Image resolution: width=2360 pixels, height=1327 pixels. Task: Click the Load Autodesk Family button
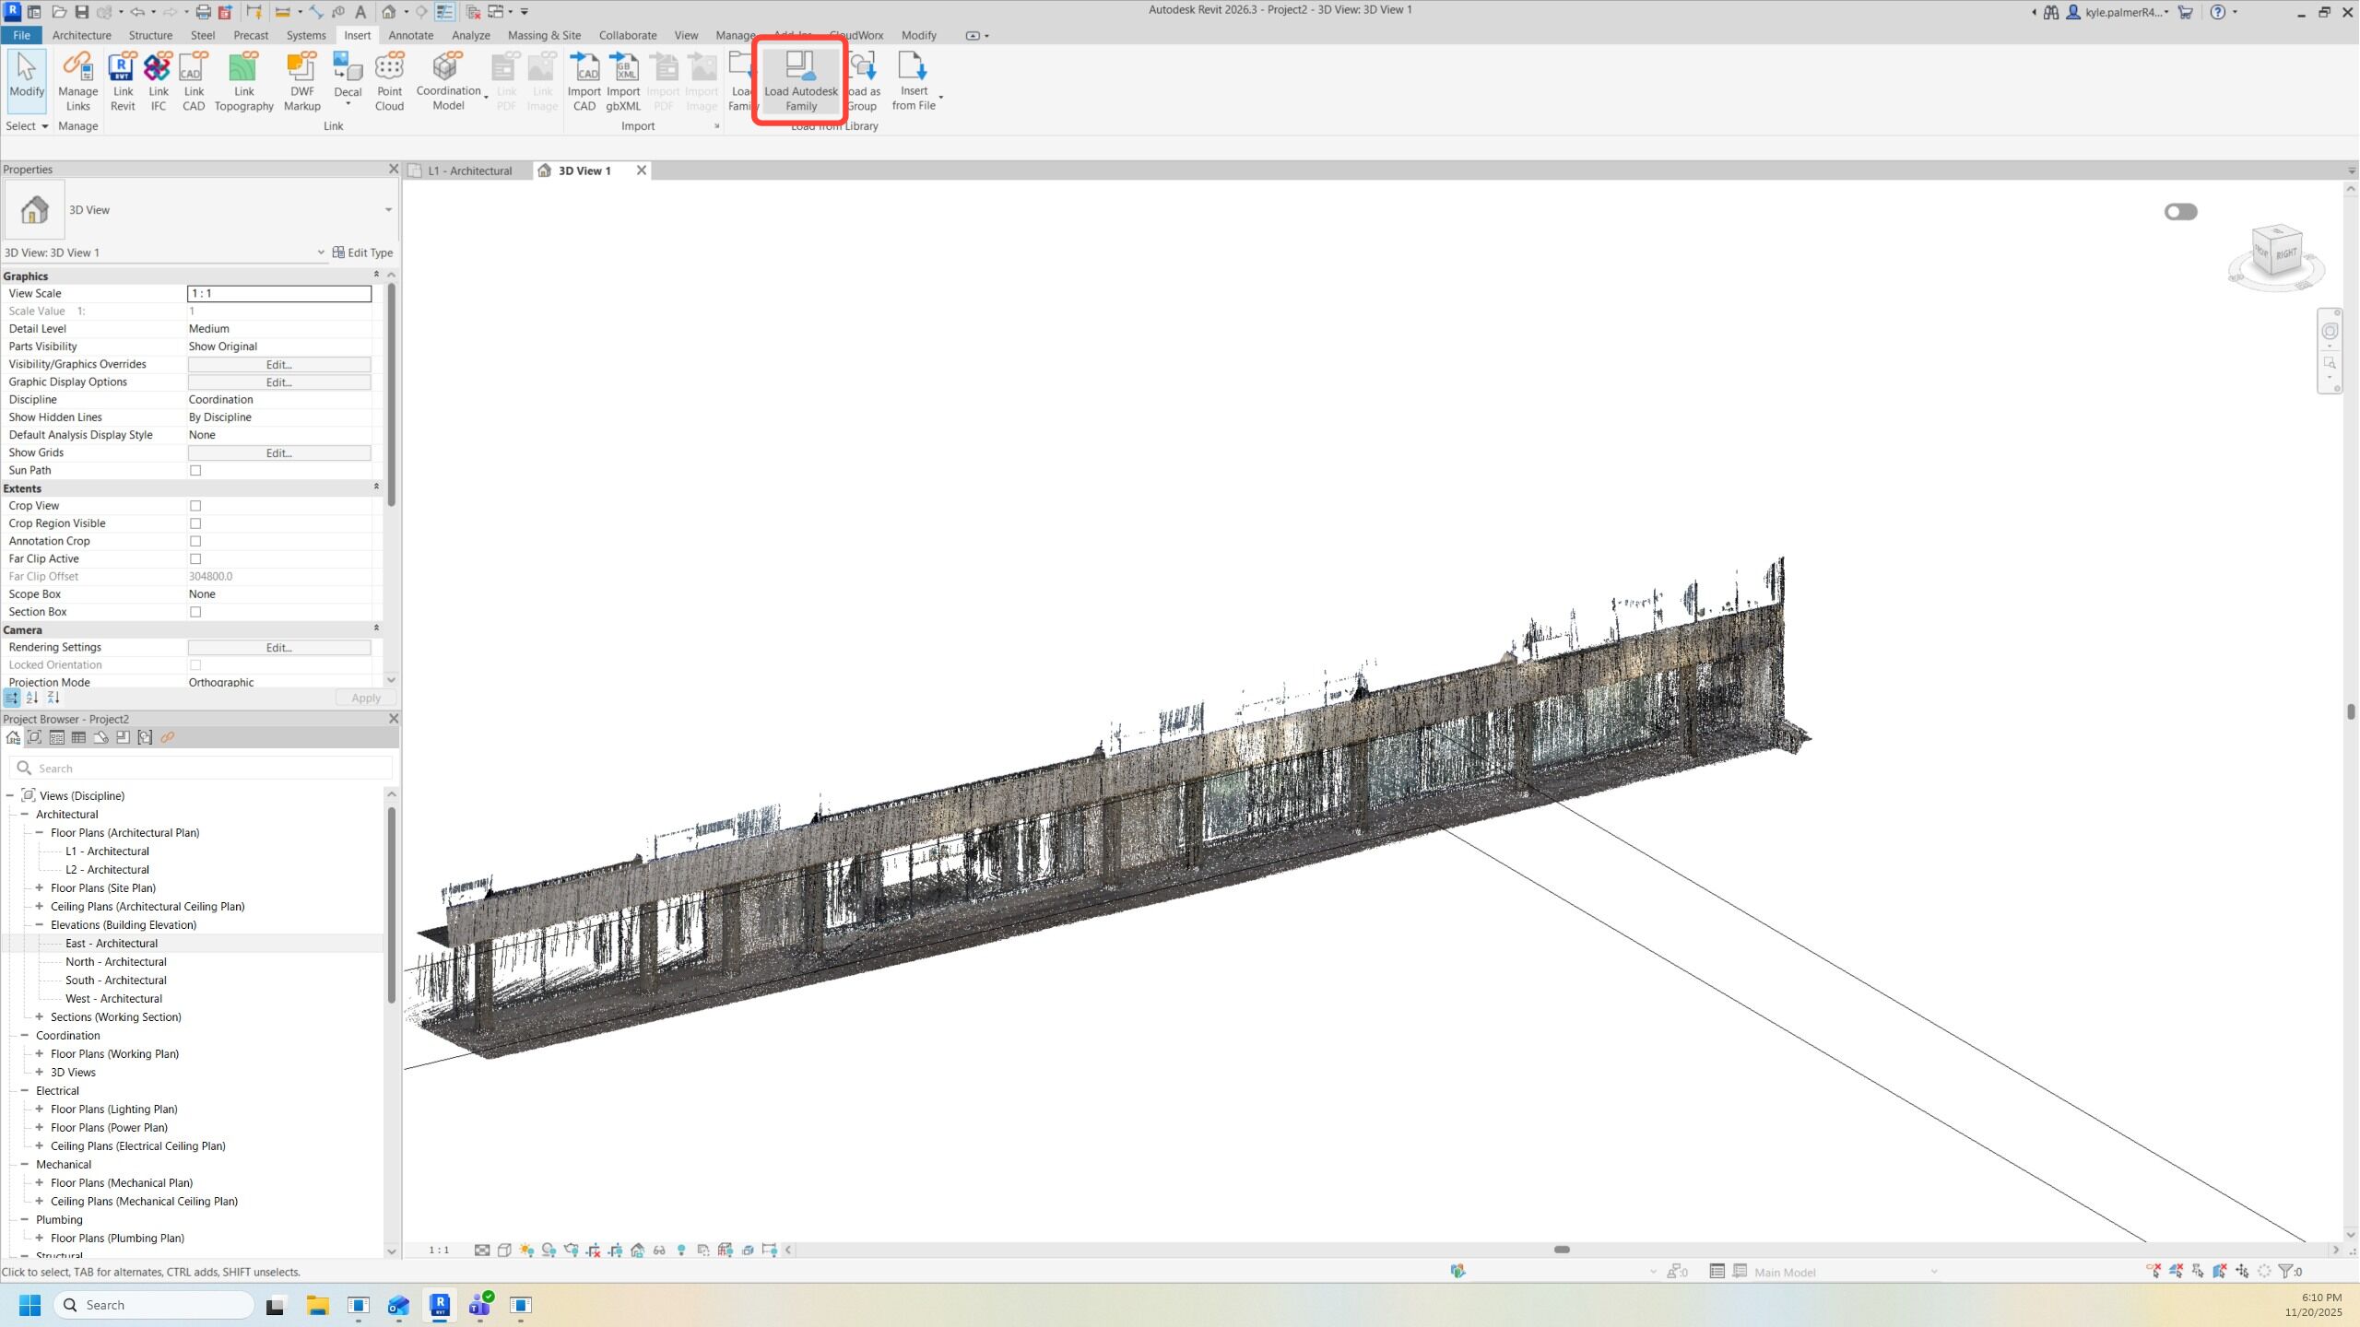pyautogui.click(x=800, y=79)
